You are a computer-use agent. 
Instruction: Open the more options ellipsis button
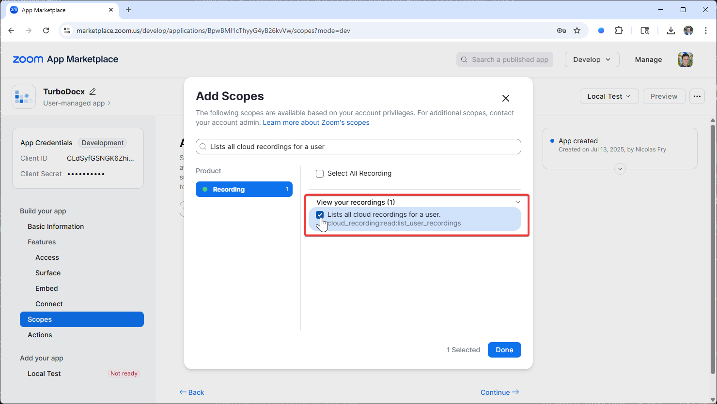pyautogui.click(x=697, y=96)
